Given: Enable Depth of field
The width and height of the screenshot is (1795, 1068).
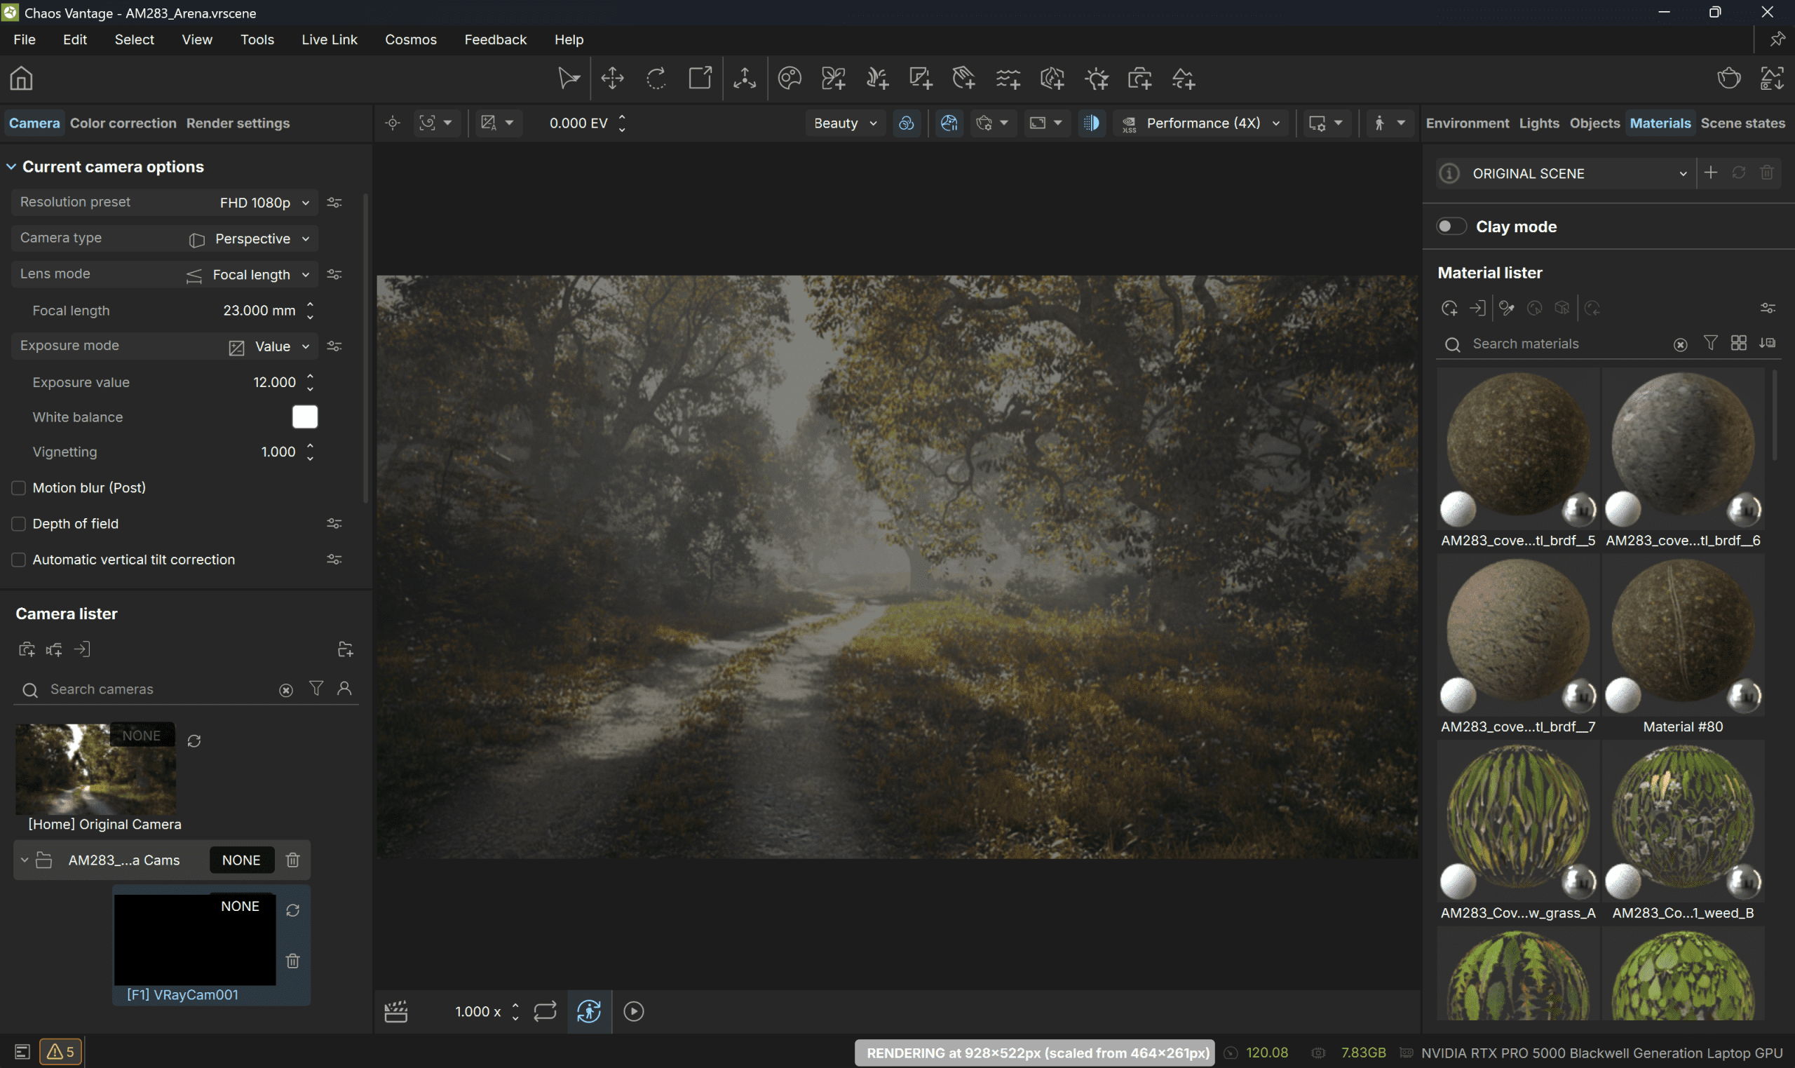Looking at the screenshot, I should pos(18,524).
